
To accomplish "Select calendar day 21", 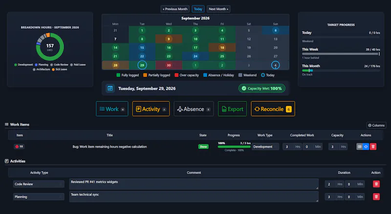I will tap(115, 56).
